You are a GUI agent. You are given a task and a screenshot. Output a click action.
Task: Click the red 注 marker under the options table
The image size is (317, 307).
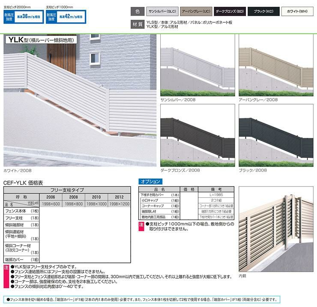click(x=141, y=224)
